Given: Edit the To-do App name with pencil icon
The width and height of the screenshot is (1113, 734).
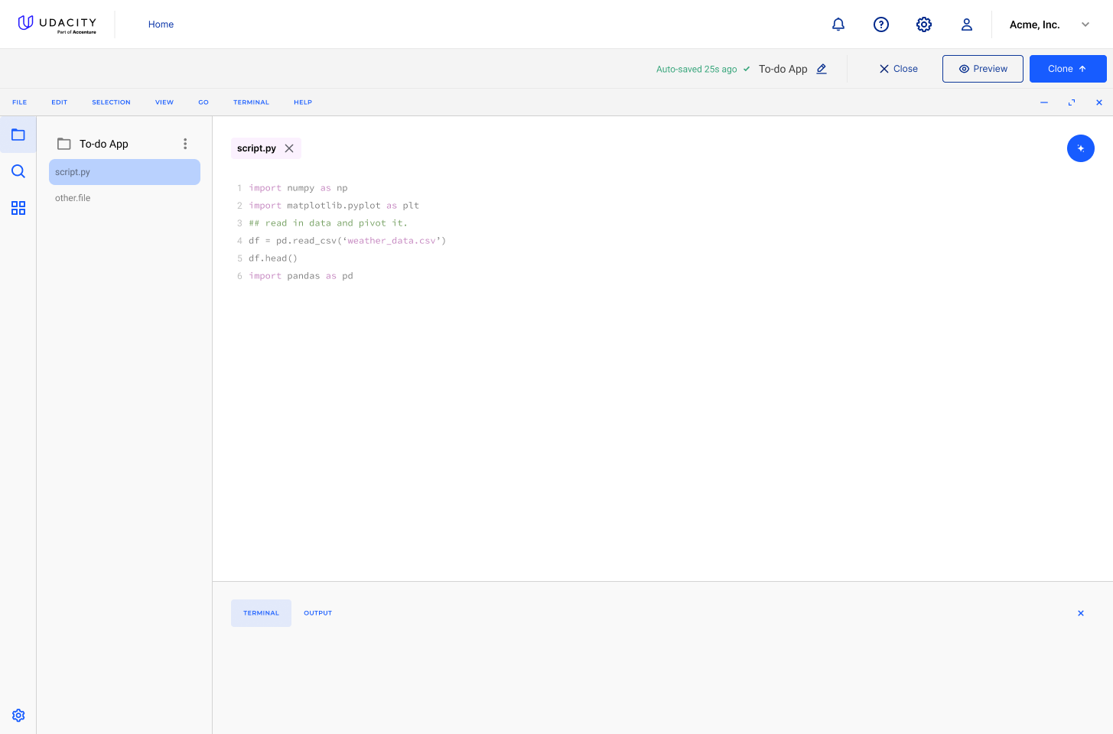Looking at the screenshot, I should (822, 69).
